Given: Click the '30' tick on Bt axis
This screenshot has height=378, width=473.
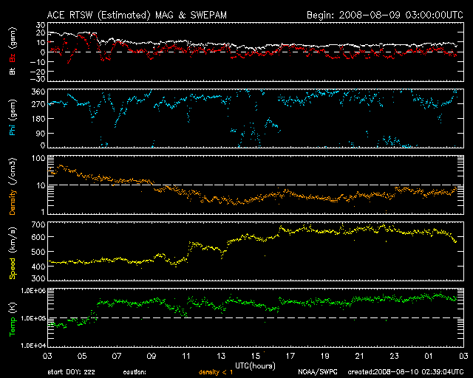Looking at the screenshot, I should (x=41, y=25).
